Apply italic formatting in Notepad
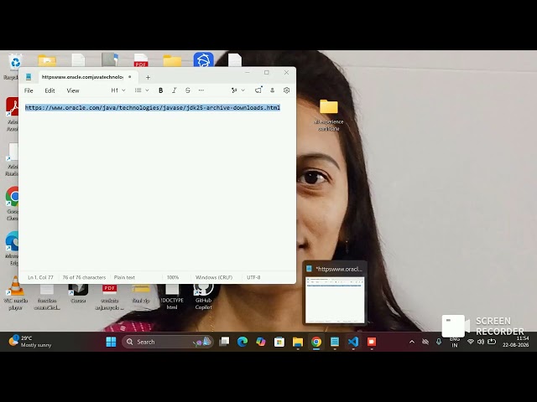 pyautogui.click(x=174, y=90)
